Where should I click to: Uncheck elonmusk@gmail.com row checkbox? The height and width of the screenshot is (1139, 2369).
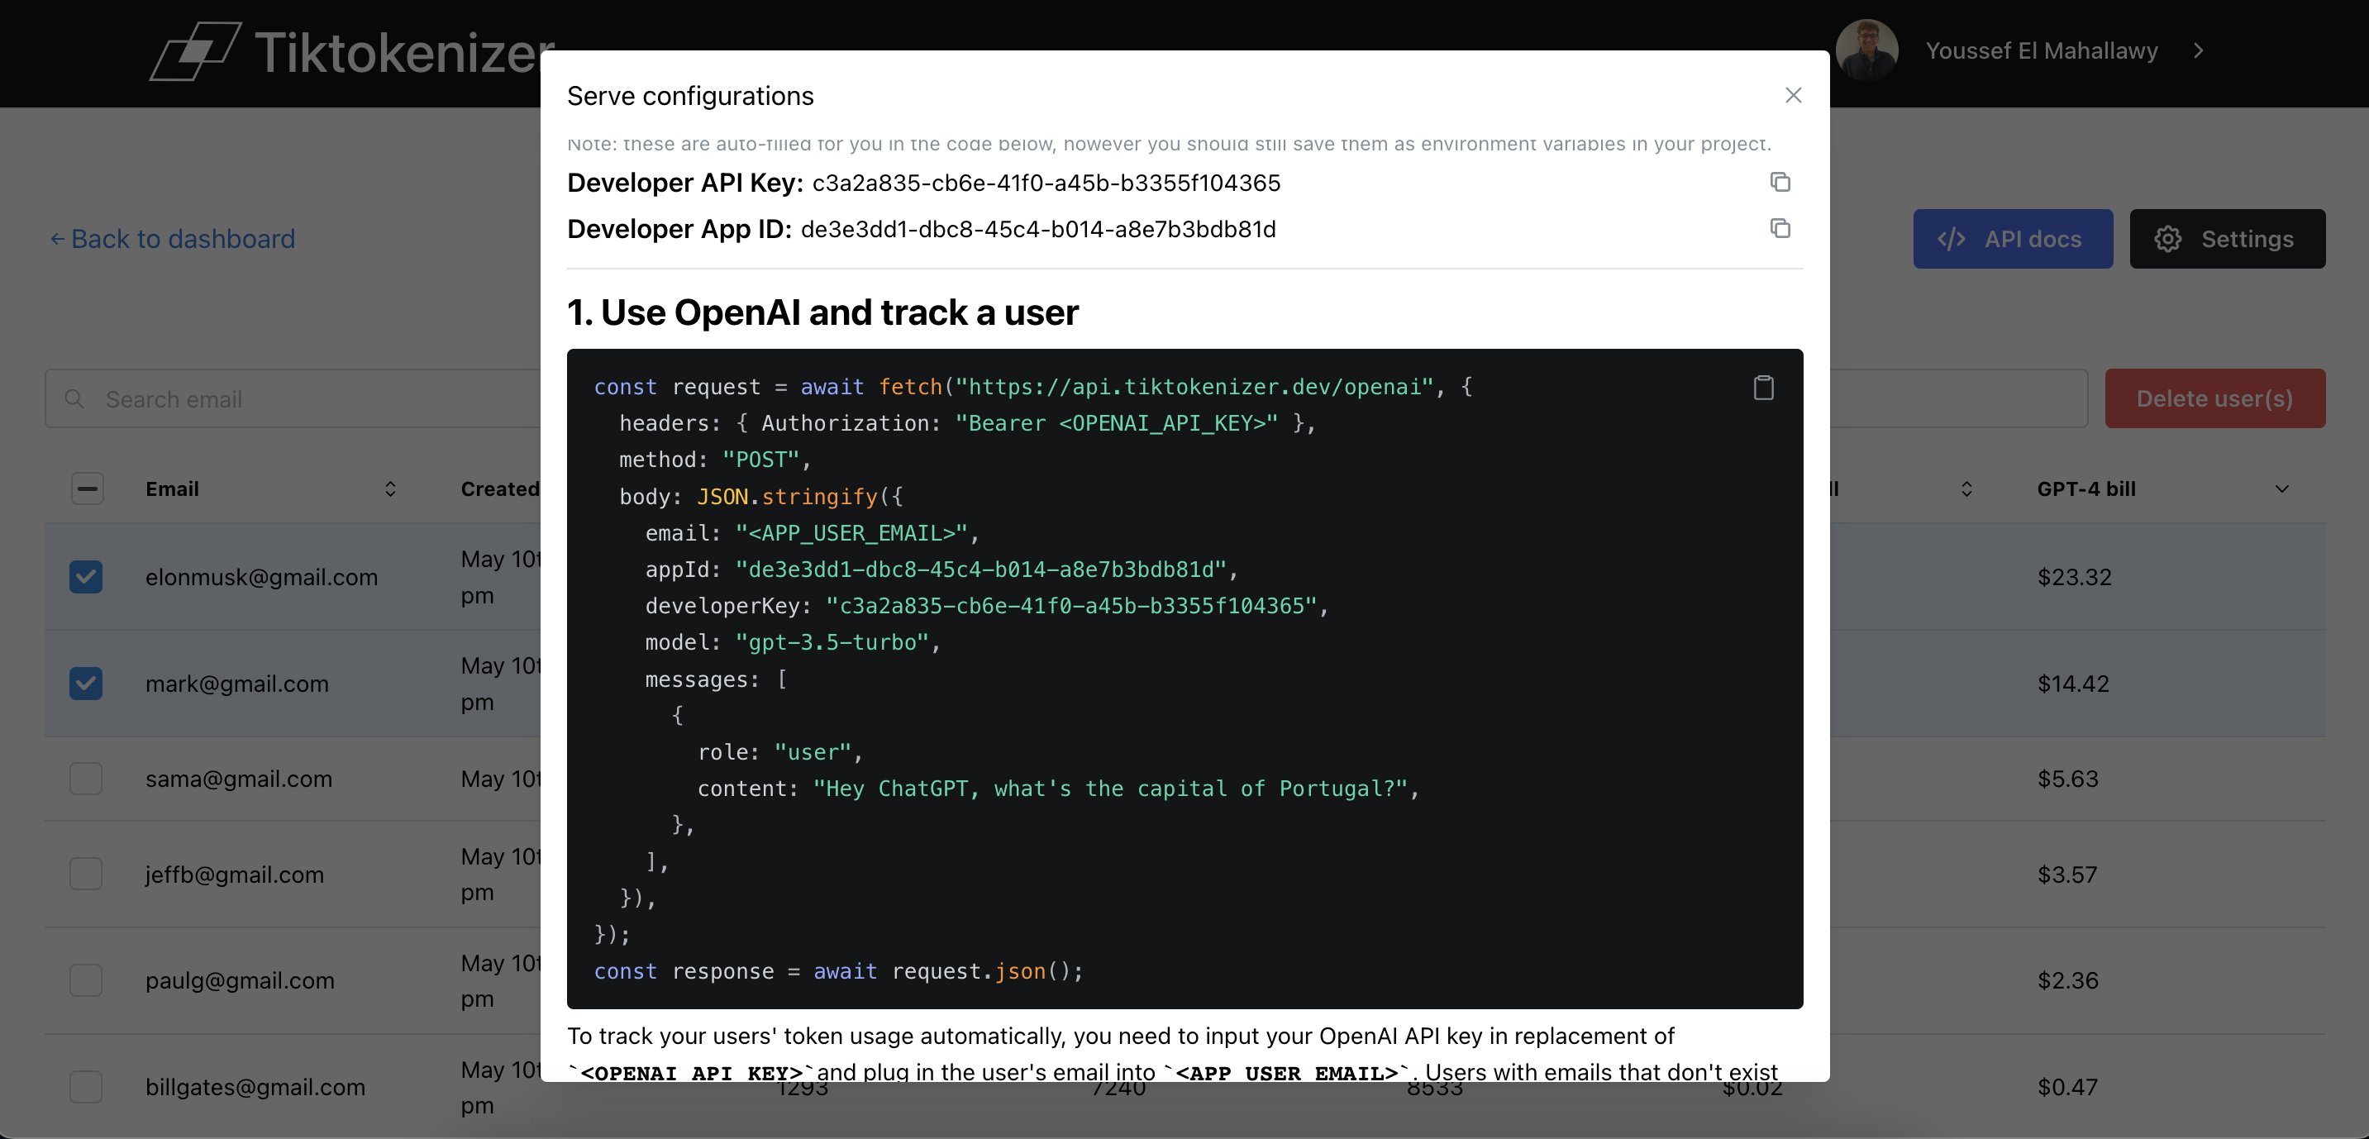pos(87,577)
